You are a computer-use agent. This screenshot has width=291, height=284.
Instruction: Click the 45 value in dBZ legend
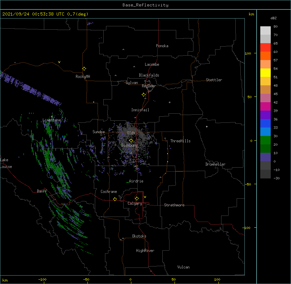pos(275,94)
